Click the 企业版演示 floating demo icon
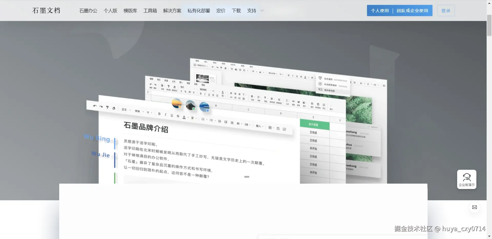The width and height of the screenshot is (492, 239). 467,179
